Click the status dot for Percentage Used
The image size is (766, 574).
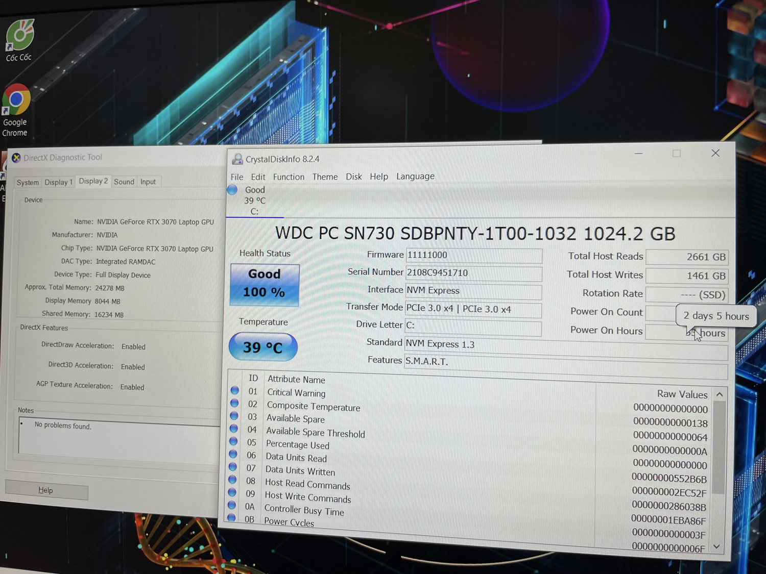click(233, 441)
